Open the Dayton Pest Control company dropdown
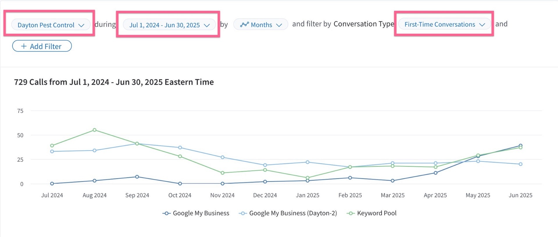This screenshot has width=558, height=237. tap(51, 25)
